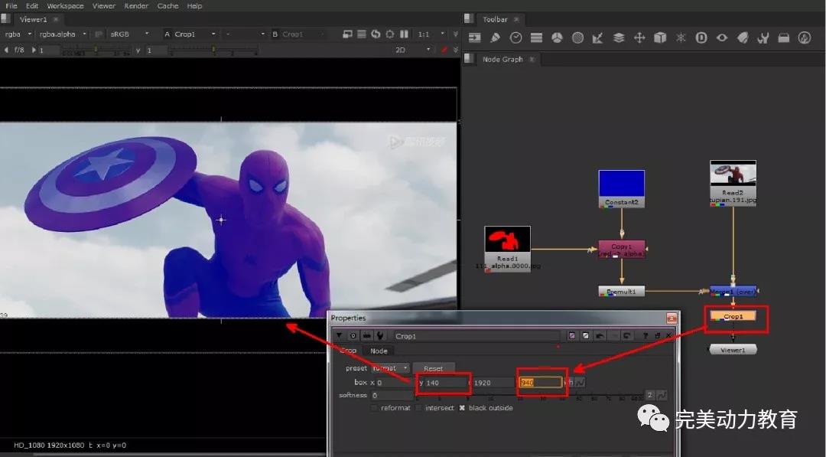This screenshot has height=457, width=826.
Task: Uncheck the black outside checkbox
Action: (462, 408)
